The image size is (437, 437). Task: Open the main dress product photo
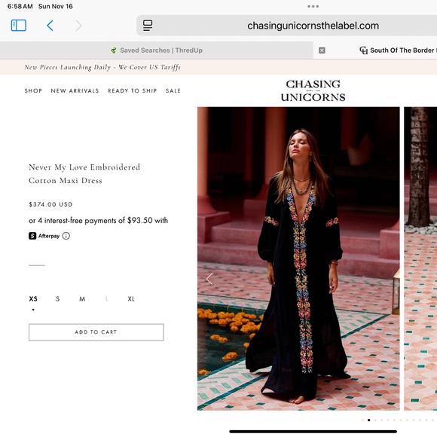(298, 258)
